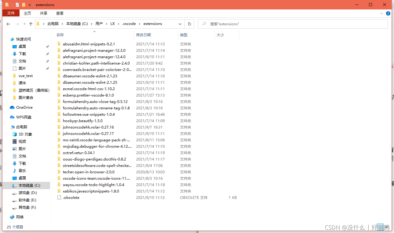Screen dimensions: 394x233
Task: Select folder johnsoncodehk.volar-0.27.17
Action: 88,134
